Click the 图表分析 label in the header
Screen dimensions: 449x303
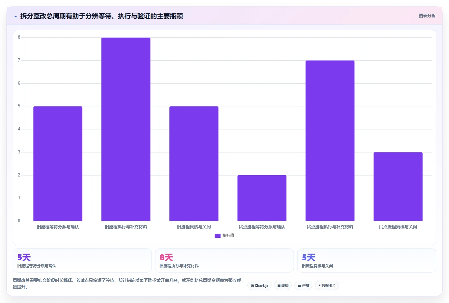pos(427,16)
